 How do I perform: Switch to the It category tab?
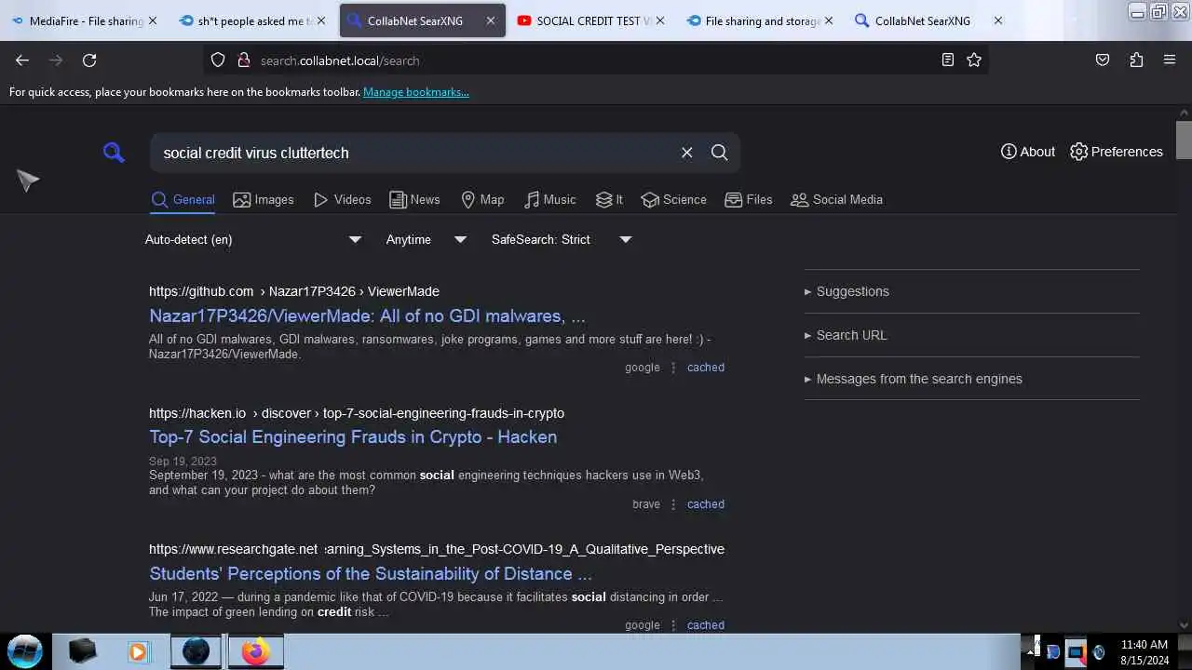[609, 199]
